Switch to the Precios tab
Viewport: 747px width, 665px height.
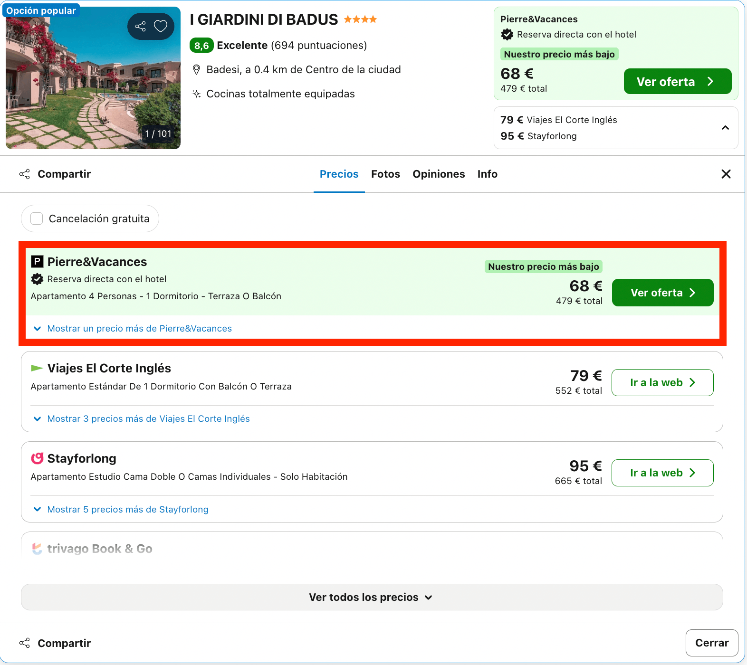tap(339, 174)
